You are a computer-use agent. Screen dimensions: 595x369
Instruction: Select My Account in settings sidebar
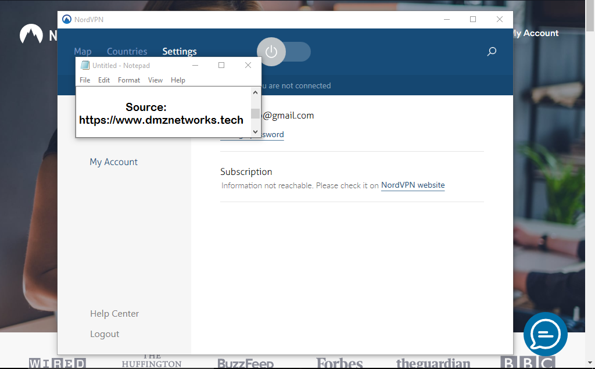click(x=113, y=162)
